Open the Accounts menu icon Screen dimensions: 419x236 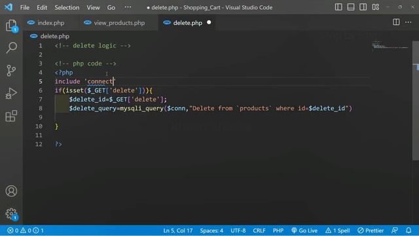tap(11, 191)
